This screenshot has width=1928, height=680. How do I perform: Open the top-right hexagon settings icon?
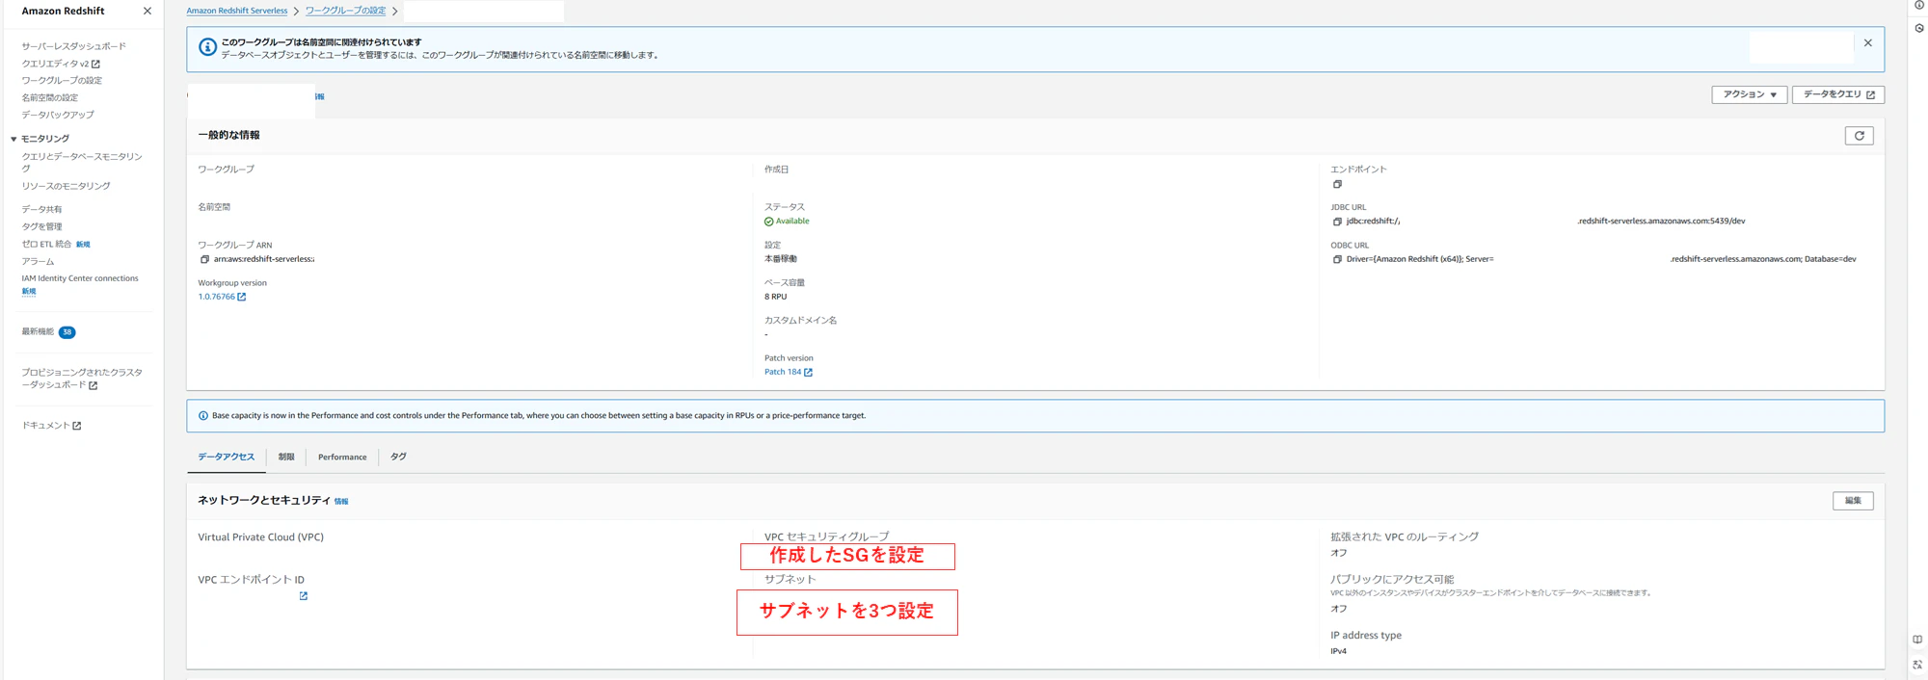[x=1918, y=28]
